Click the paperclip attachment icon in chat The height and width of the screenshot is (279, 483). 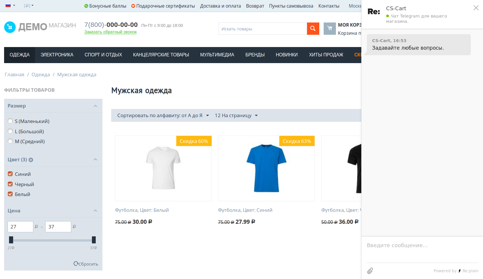[x=370, y=271]
